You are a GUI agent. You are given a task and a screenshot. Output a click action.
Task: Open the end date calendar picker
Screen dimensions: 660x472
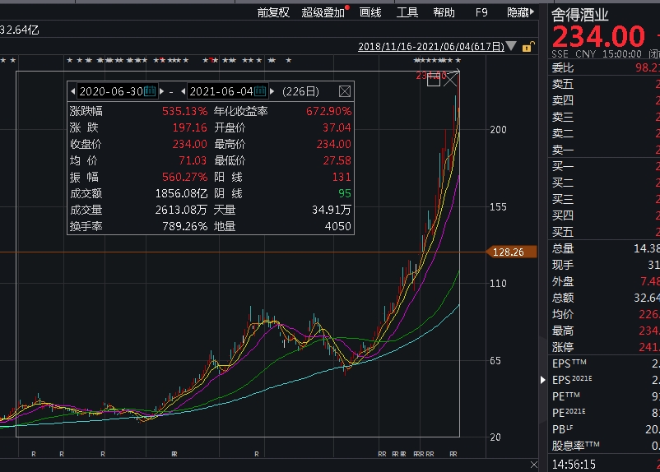coord(260,91)
